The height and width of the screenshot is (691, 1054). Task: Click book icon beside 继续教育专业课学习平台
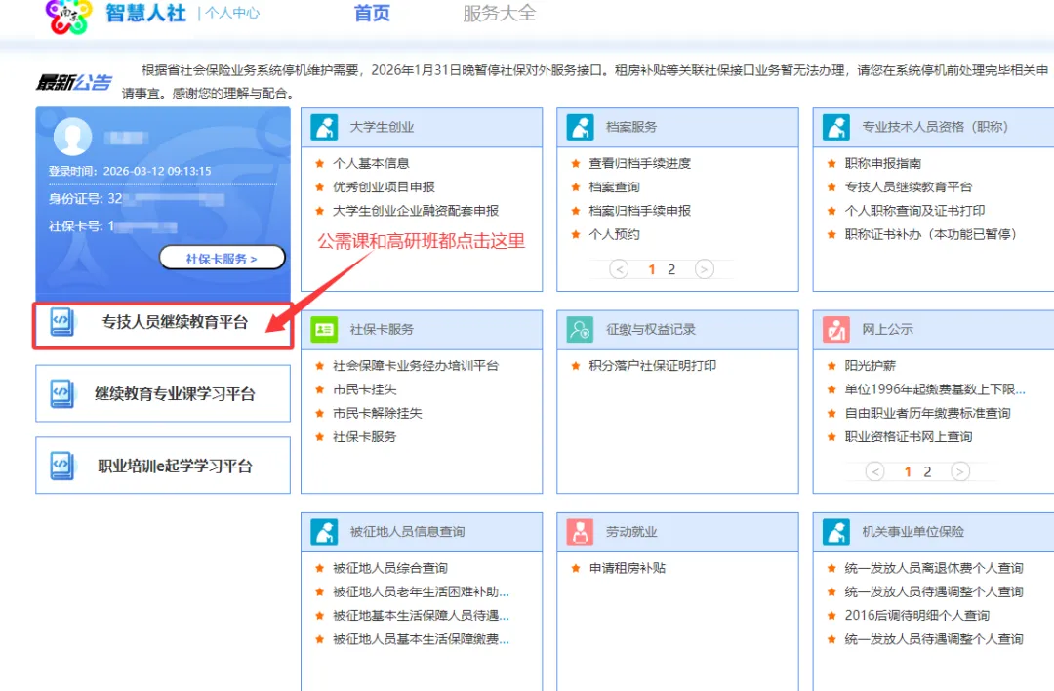coord(61,394)
